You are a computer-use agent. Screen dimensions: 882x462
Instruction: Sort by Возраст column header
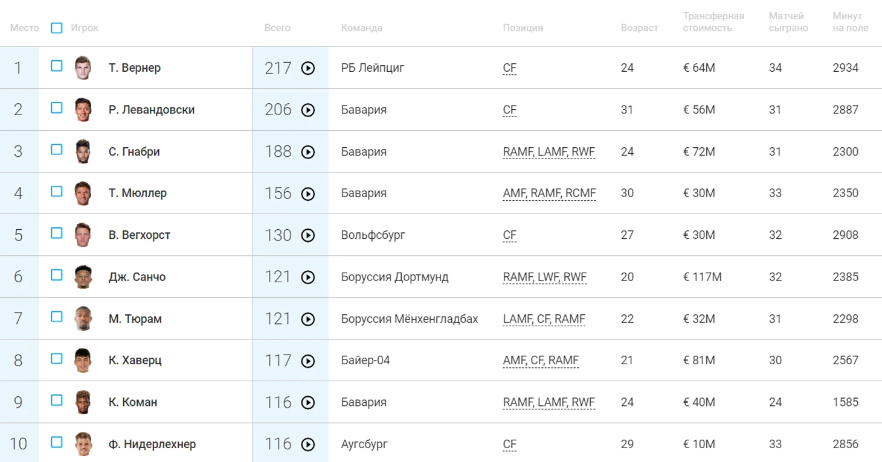(639, 28)
